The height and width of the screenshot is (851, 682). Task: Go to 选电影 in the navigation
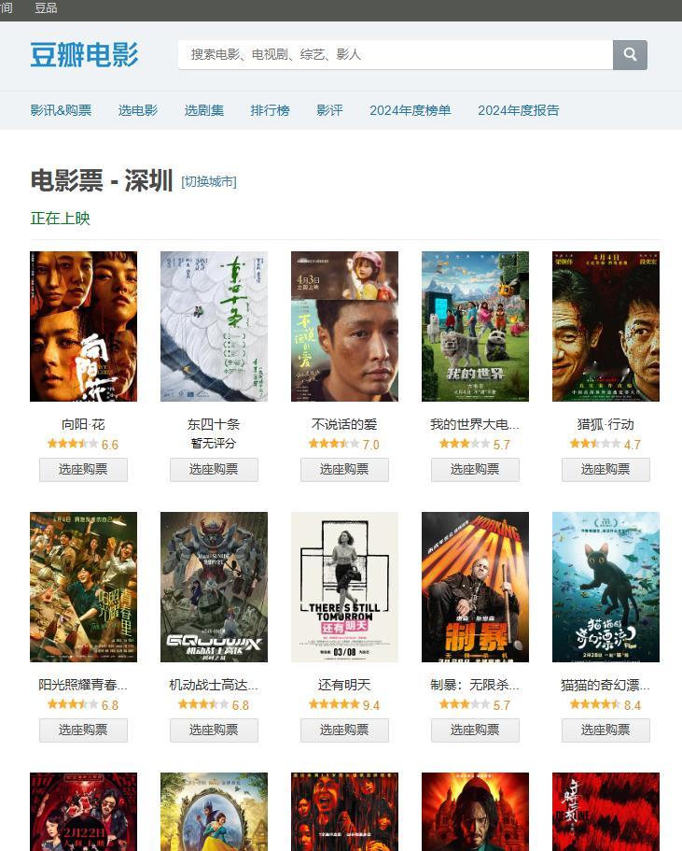point(138,111)
